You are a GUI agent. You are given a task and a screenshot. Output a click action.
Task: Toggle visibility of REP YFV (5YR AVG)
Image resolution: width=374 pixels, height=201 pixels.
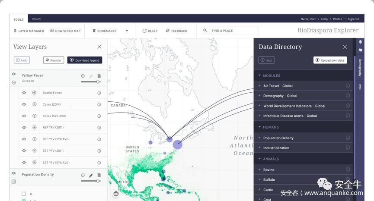[24, 139]
